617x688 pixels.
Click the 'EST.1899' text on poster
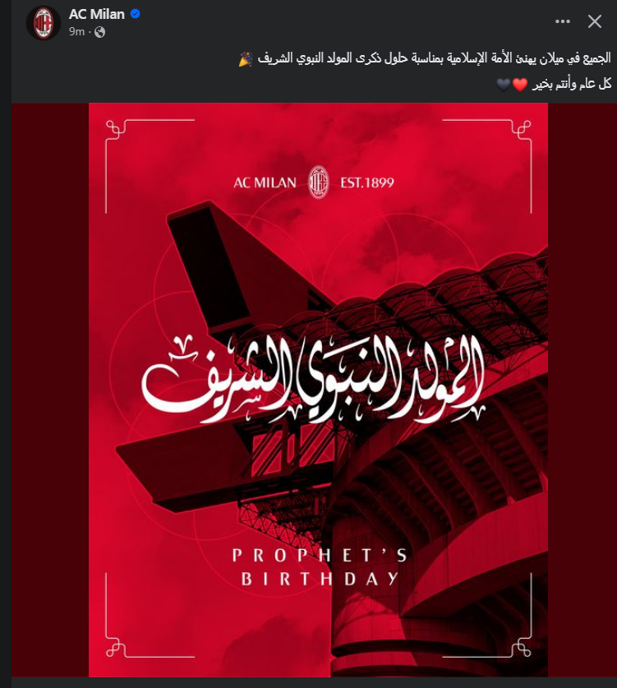[367, 182]
